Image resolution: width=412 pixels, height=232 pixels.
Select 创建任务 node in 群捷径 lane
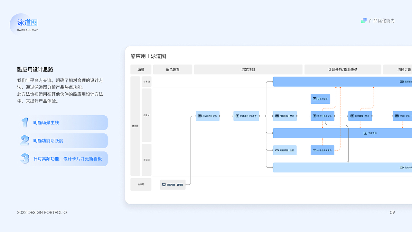click(x=323, y=150)
